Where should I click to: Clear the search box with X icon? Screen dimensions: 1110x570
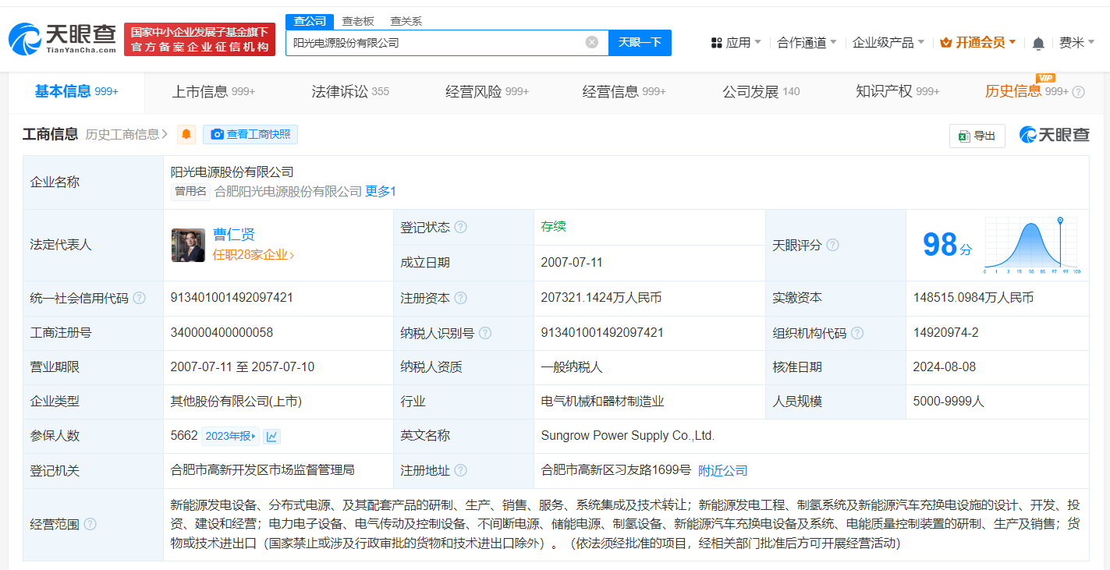(x=592, y=43)
